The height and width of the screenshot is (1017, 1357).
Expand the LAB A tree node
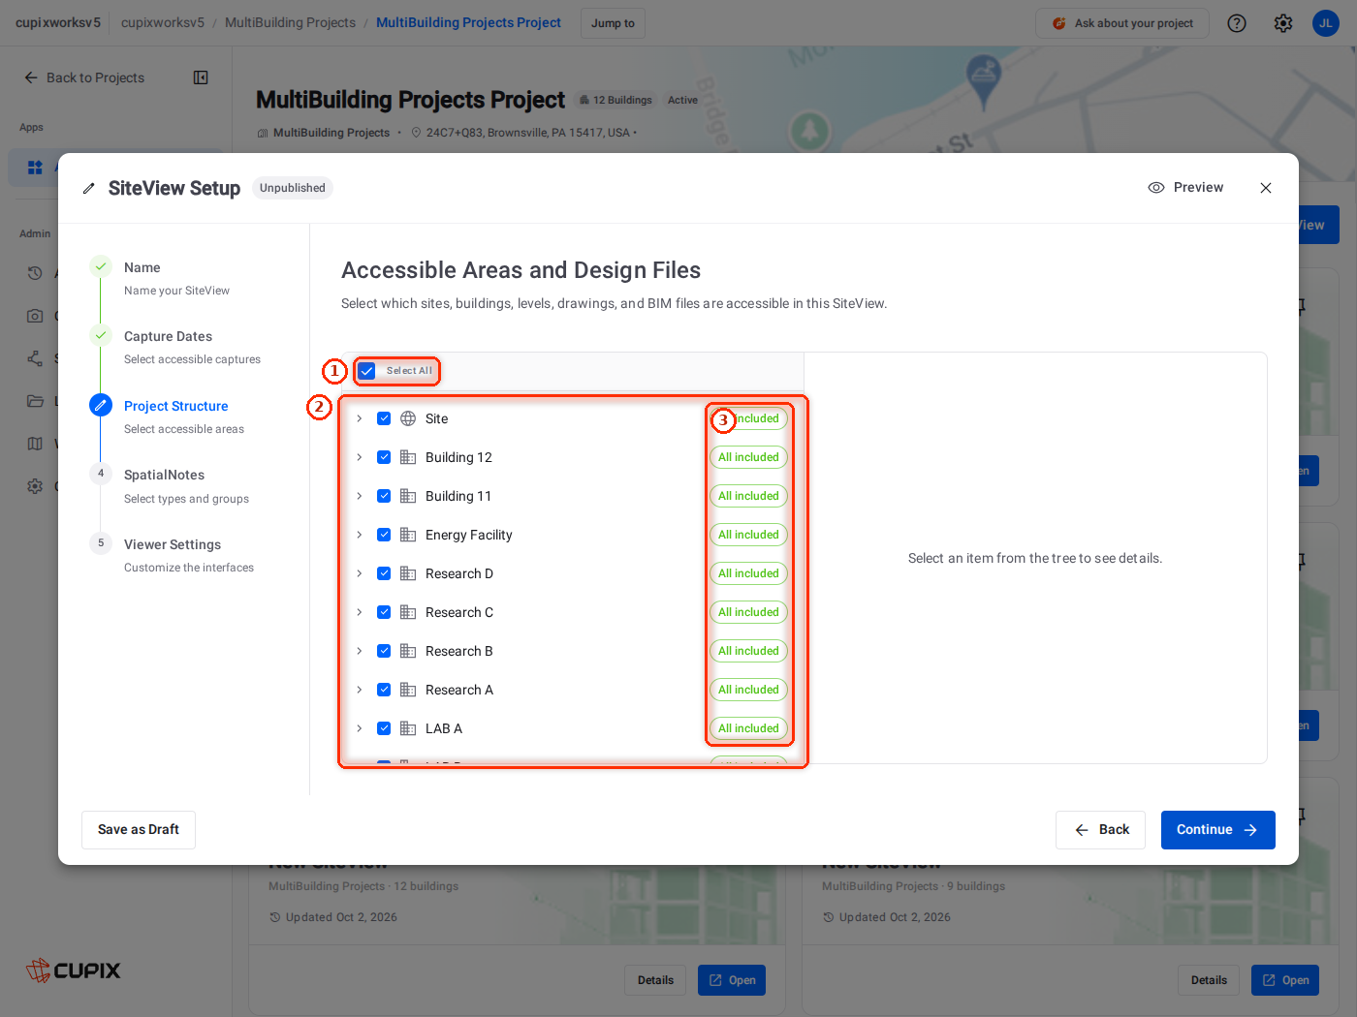pos(360,728)
